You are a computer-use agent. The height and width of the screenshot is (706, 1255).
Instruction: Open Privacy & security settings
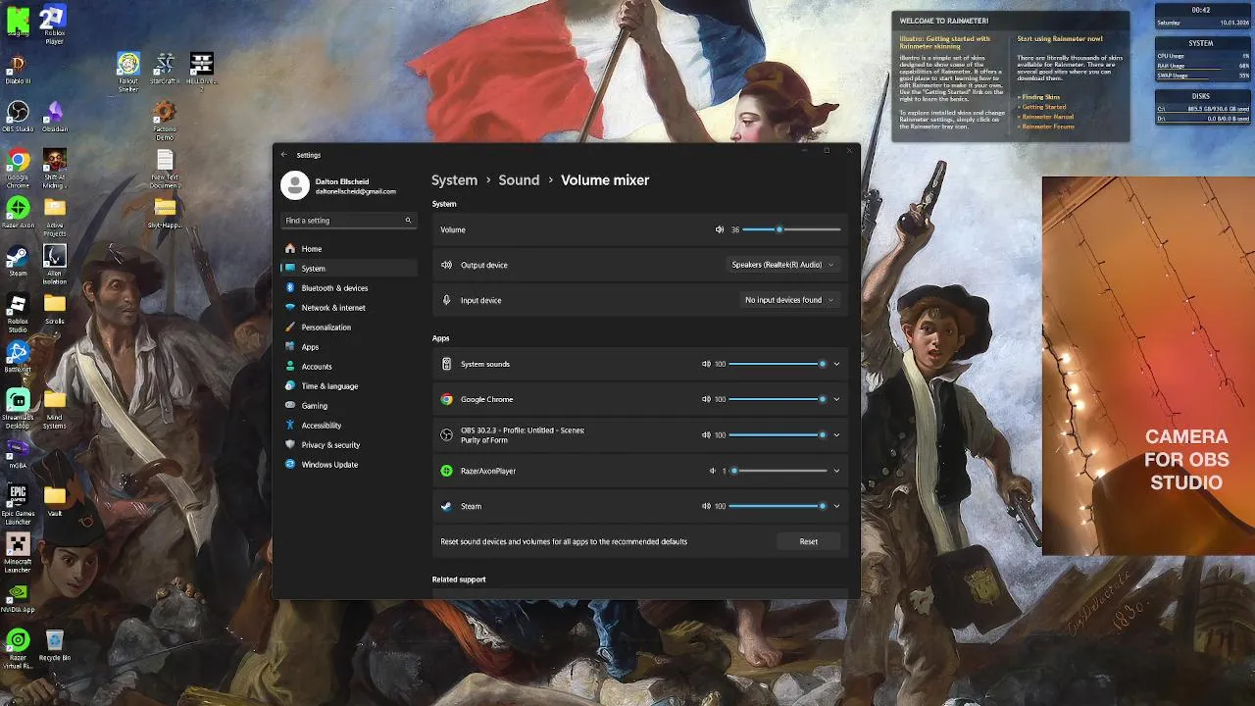pyautogui.click(x=348, y=445)
